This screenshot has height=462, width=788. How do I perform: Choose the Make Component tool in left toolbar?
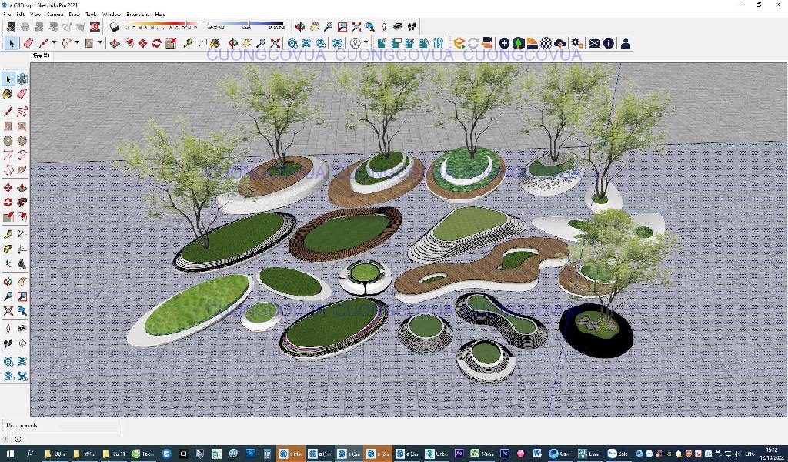point(22,79)
